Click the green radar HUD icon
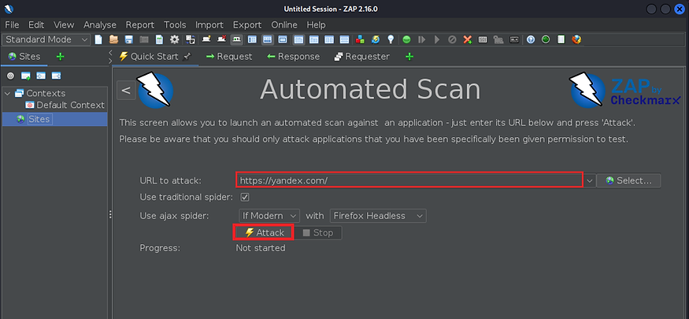The width and height of the screenshot is (689, 319). [x=546, y=39]
